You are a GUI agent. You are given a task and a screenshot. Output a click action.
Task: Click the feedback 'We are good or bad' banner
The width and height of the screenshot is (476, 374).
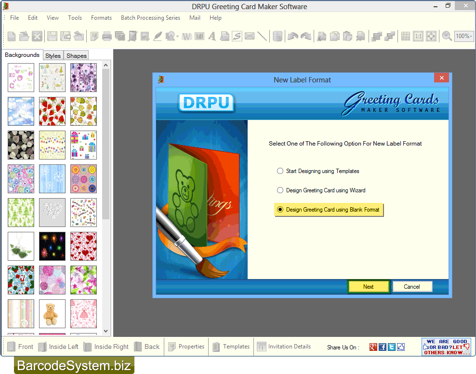coord(446,347)
